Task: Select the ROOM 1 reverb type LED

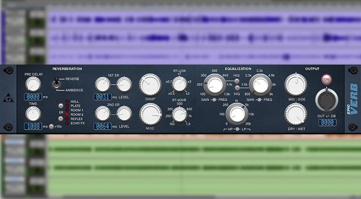Action: pos(67,110)
